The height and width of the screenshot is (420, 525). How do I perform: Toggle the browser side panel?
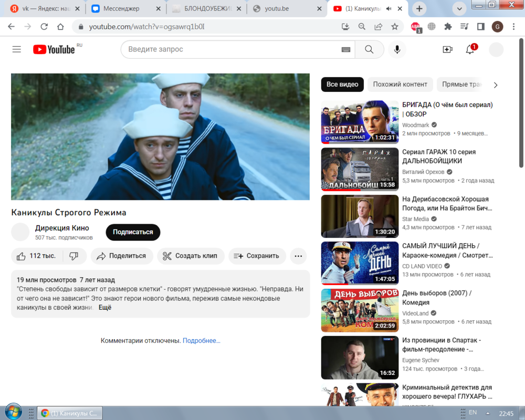(481, 27)
